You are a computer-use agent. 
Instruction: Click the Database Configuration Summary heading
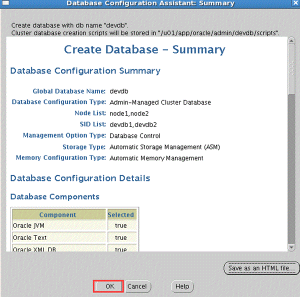(85, 71)
